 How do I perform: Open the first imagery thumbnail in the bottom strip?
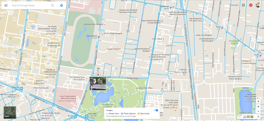click(245, 117)
